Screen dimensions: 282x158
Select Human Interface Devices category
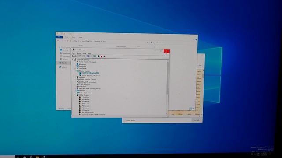pos(87,80)
